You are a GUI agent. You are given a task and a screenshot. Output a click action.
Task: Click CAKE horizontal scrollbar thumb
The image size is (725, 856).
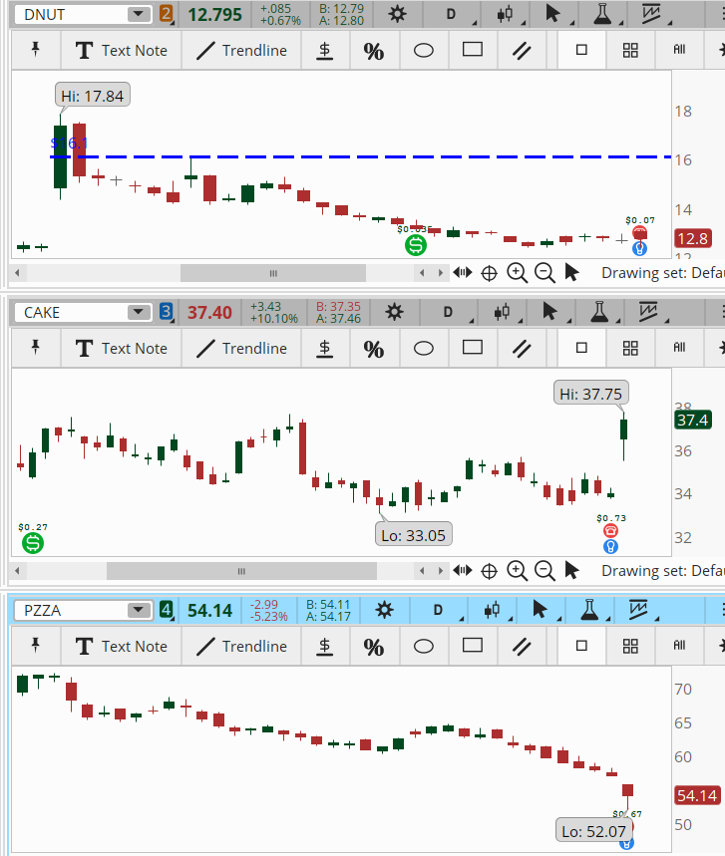point(241,571)
